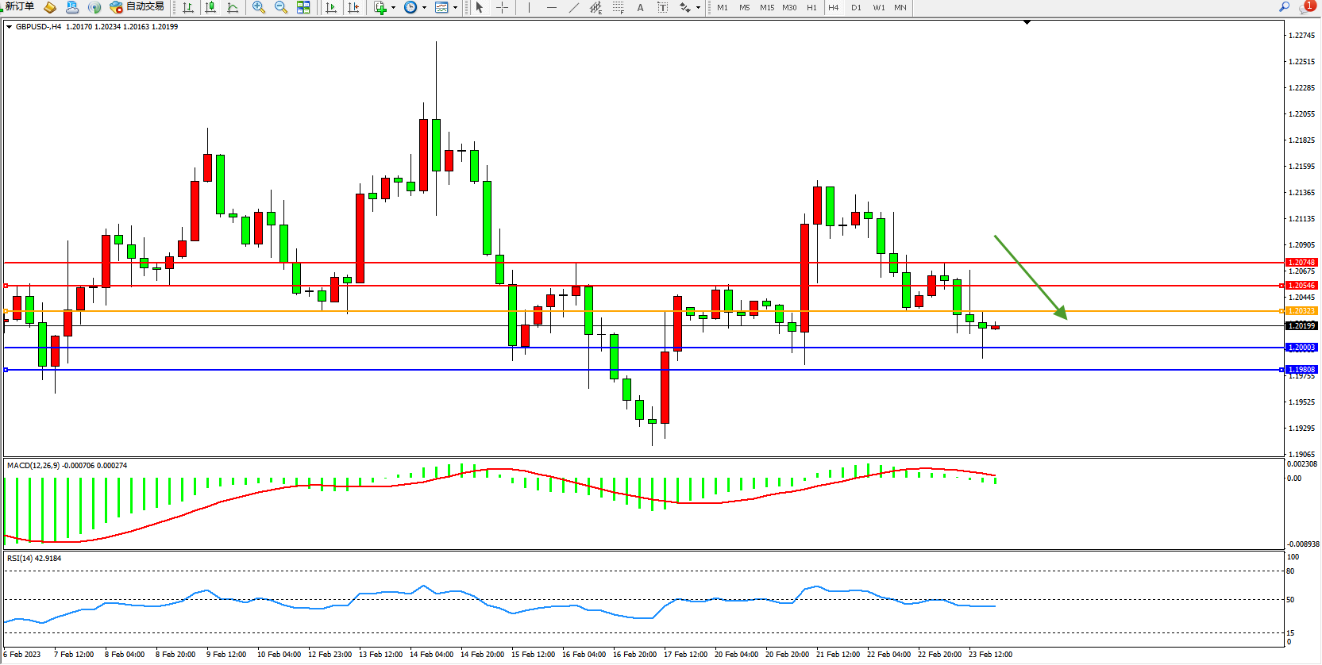Click the chart shift triangle marker
1322x665 pixels.
[1027, 23]
